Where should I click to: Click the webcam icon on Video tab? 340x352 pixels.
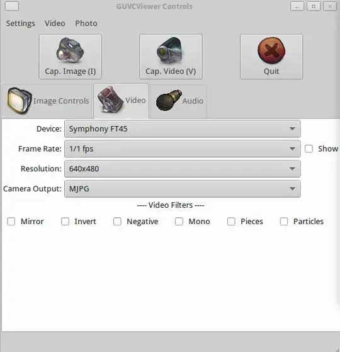[110, 99]
